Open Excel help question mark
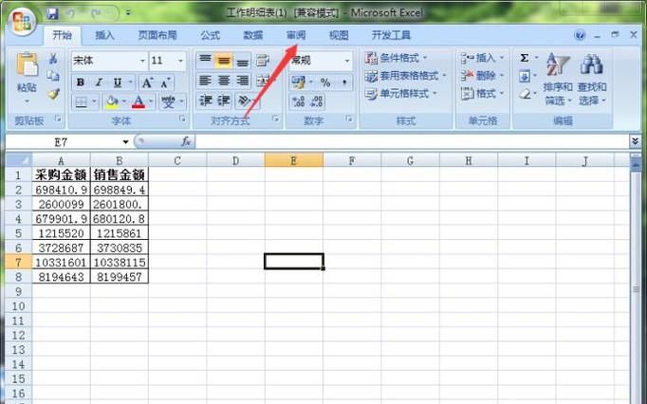 (580, 35)
